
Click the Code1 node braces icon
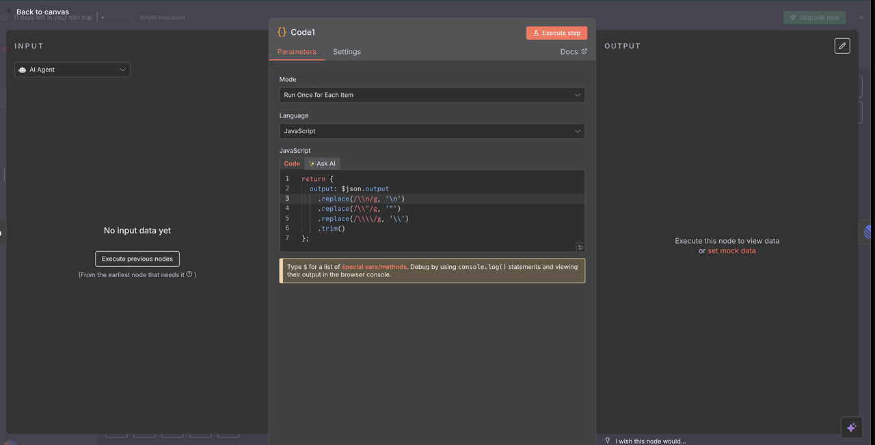(x=282, y=32)
